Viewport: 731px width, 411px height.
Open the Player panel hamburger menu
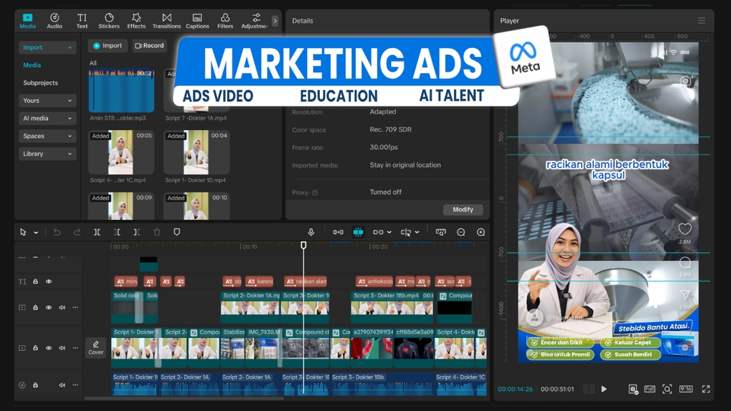(701, 21)
